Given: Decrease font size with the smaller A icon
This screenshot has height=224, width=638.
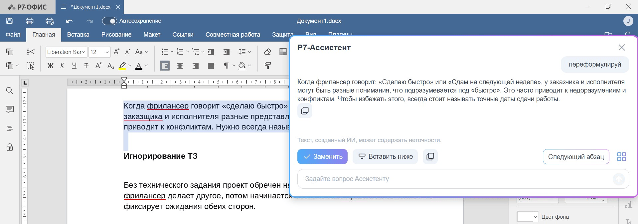Looking at the screenshot, I should [128, 52].
